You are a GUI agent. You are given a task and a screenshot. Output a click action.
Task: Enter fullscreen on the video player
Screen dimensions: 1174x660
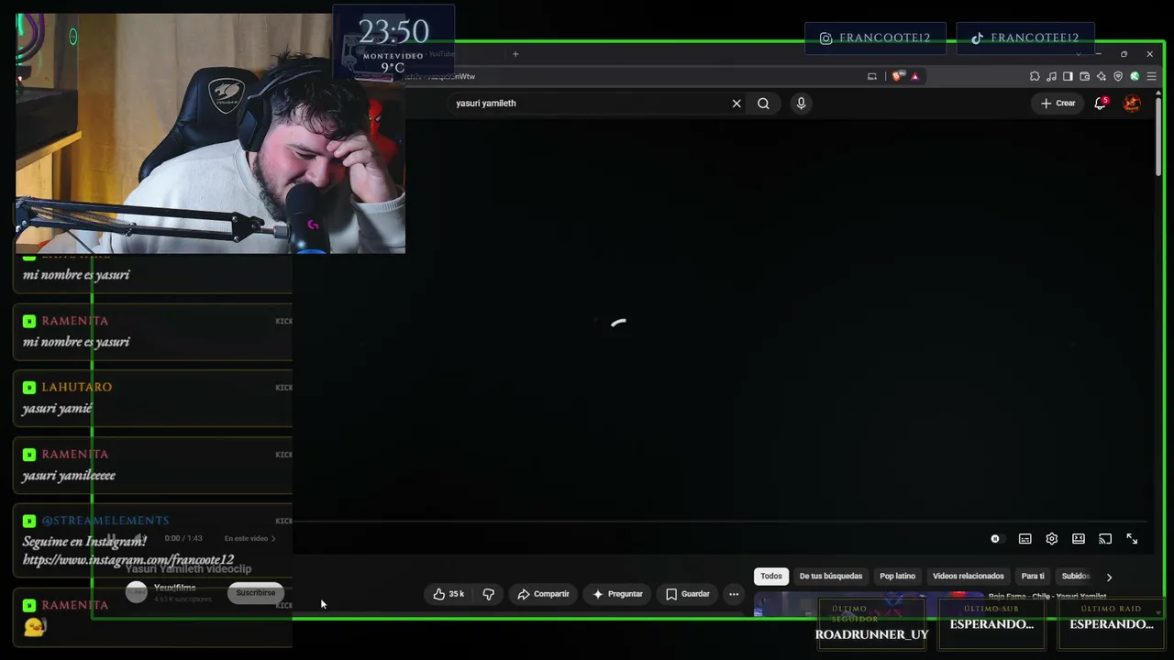pos(1132,539)
